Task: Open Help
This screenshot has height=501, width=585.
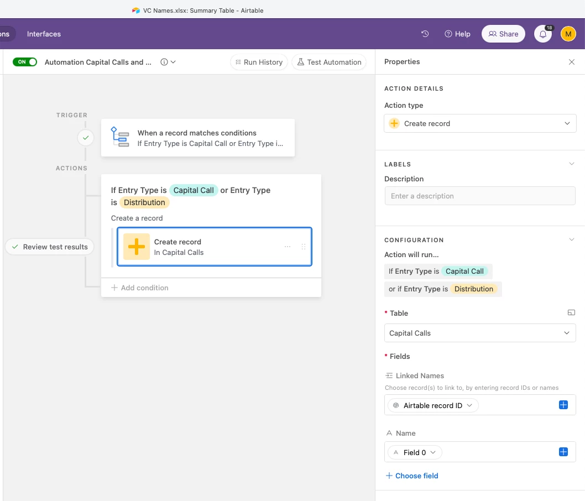Action: 457,34
